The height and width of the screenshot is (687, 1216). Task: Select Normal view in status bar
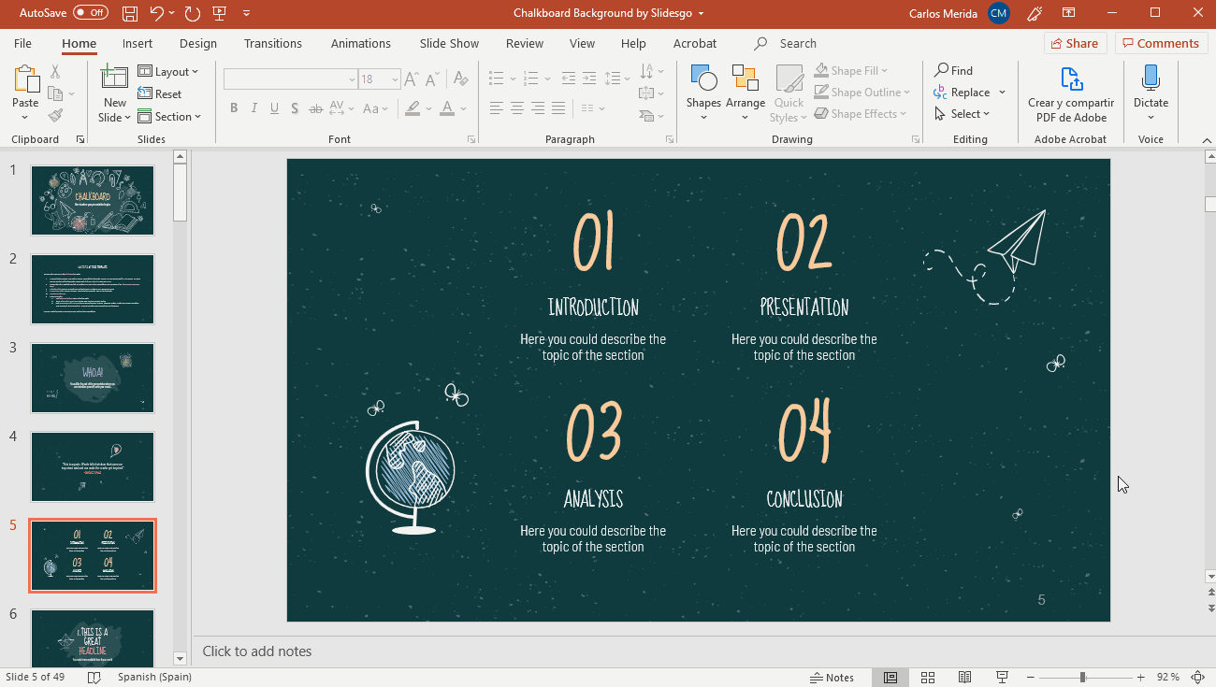(890, 677)
